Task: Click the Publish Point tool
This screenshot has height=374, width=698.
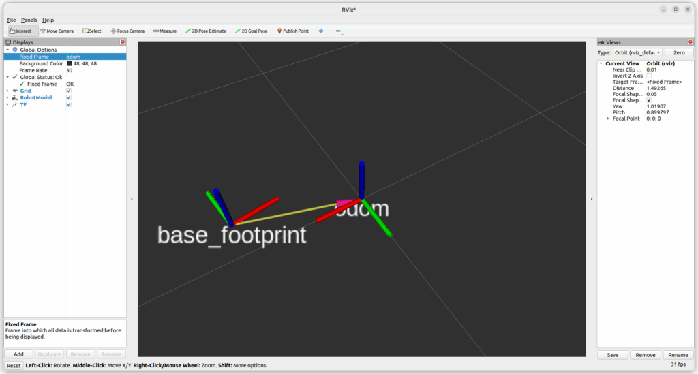Action: point(293,31)
